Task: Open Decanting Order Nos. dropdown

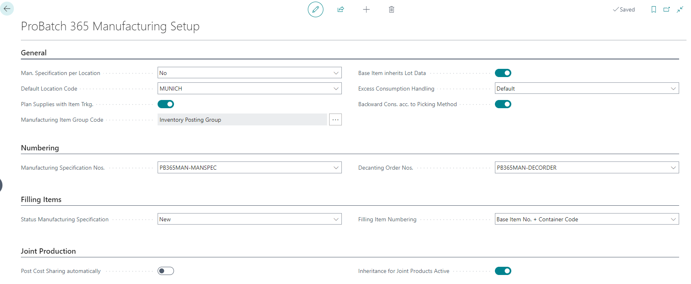Action: (673, 168)
